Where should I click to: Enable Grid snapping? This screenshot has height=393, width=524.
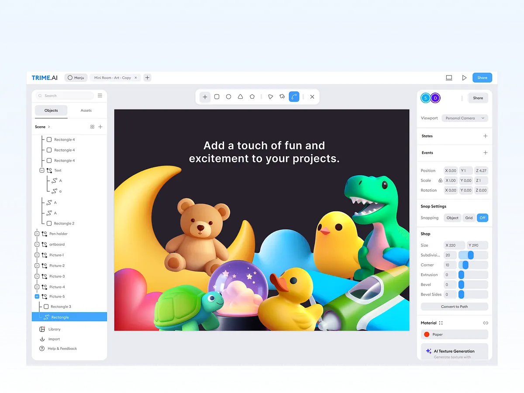469,217
